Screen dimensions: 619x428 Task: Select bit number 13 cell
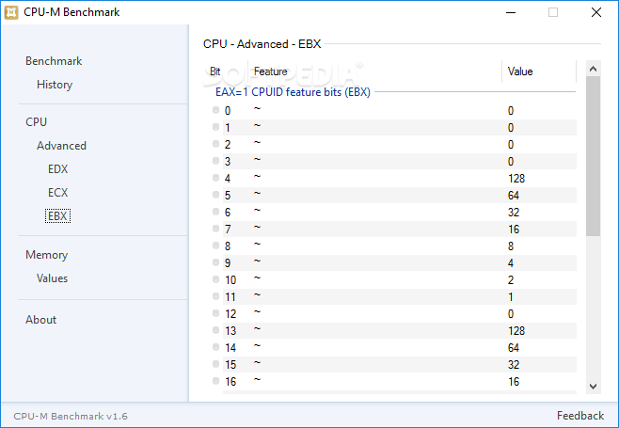pos(230,331)
